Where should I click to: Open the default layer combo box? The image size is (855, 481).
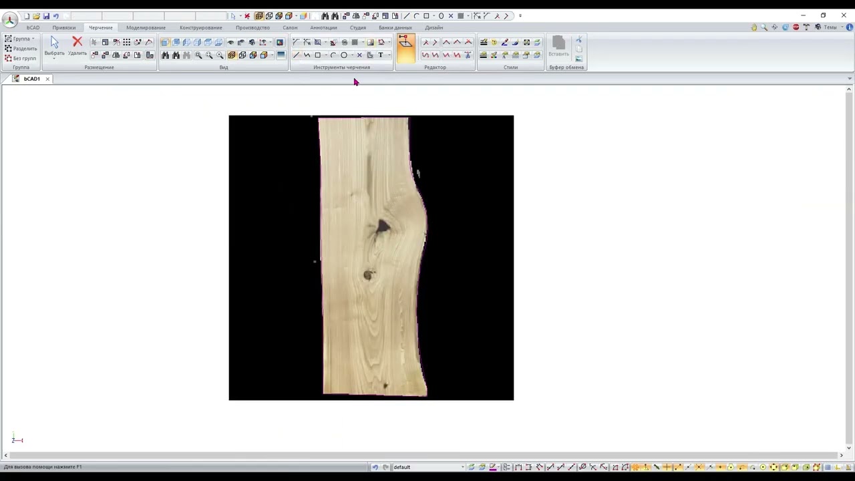pos(427,467)
